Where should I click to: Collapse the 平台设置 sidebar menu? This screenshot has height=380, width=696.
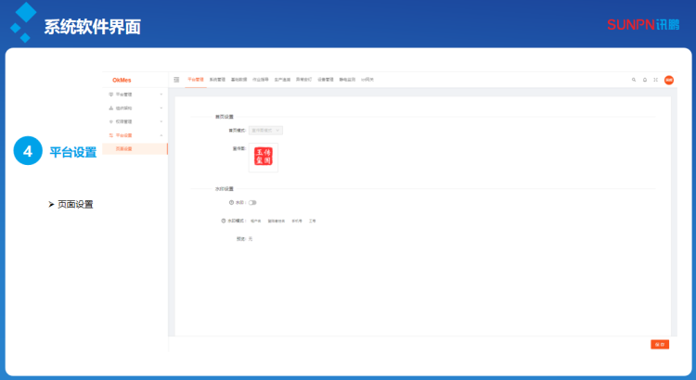pos(135,135)
